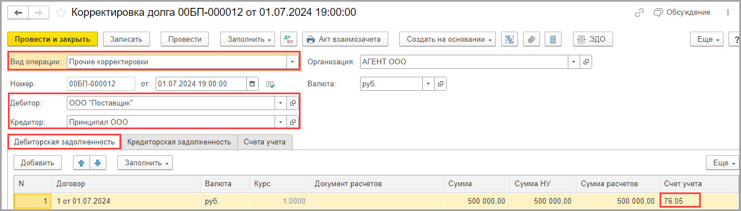This screenshot has width=741, height=211.
Task: Select contract cell 1 от 01.07.2024
Action: pyautogui.click(x=126, y=201)
